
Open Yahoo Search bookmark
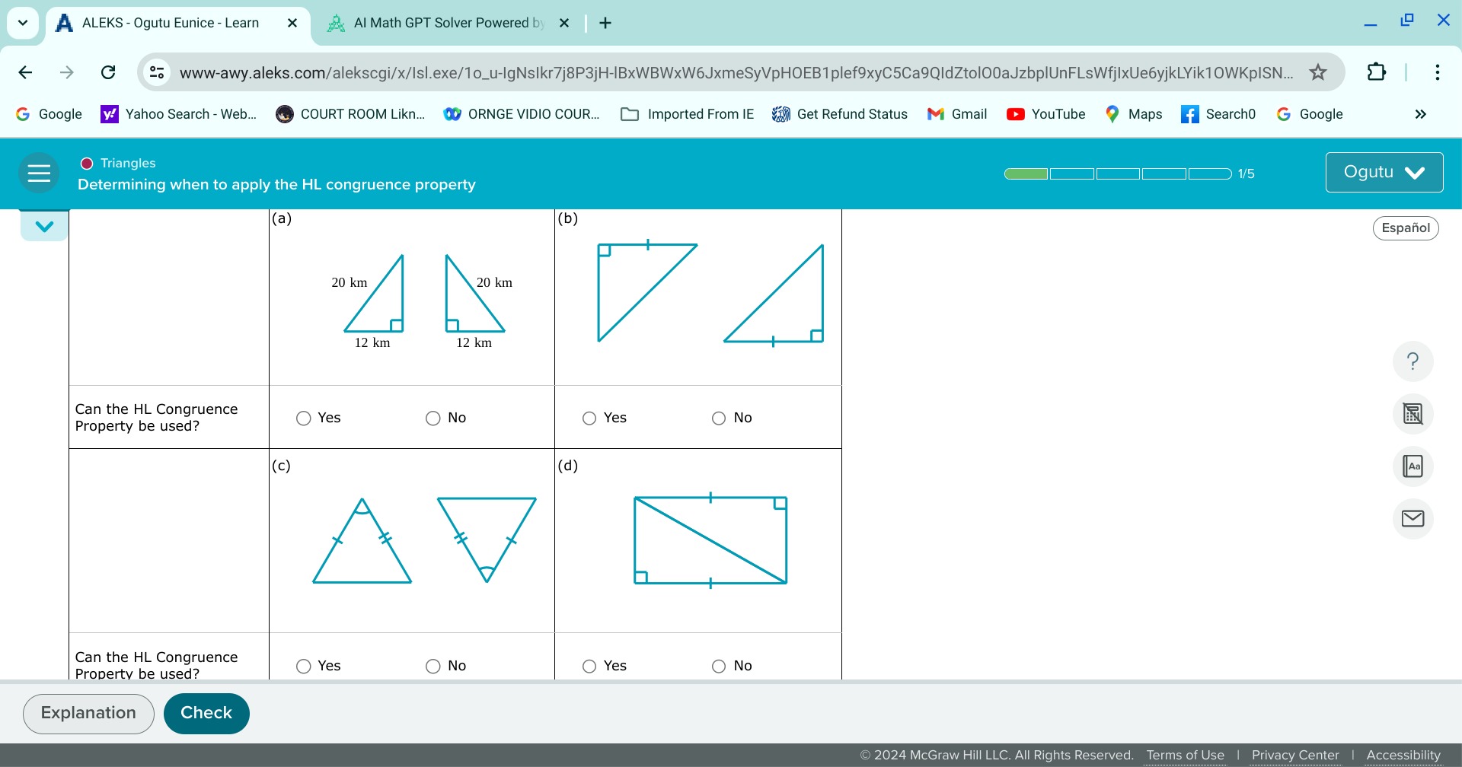tap(179, 114)
